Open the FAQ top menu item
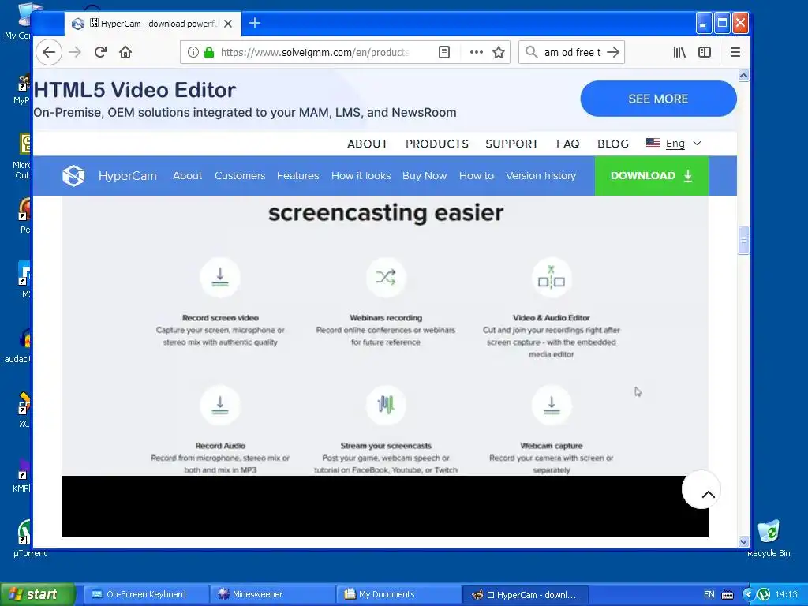808x606 pixels. (568, 144)
